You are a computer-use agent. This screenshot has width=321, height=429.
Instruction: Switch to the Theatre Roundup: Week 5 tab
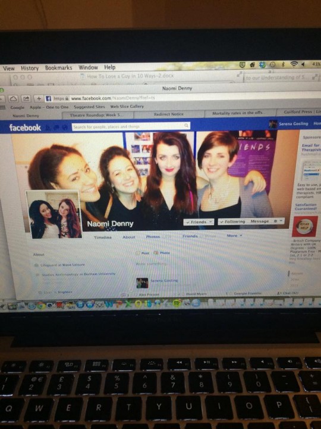click(96, 115)
